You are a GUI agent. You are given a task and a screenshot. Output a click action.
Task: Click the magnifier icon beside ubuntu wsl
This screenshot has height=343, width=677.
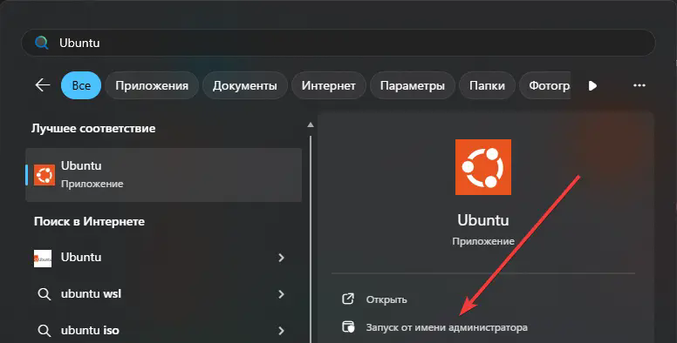click(44, 294)
